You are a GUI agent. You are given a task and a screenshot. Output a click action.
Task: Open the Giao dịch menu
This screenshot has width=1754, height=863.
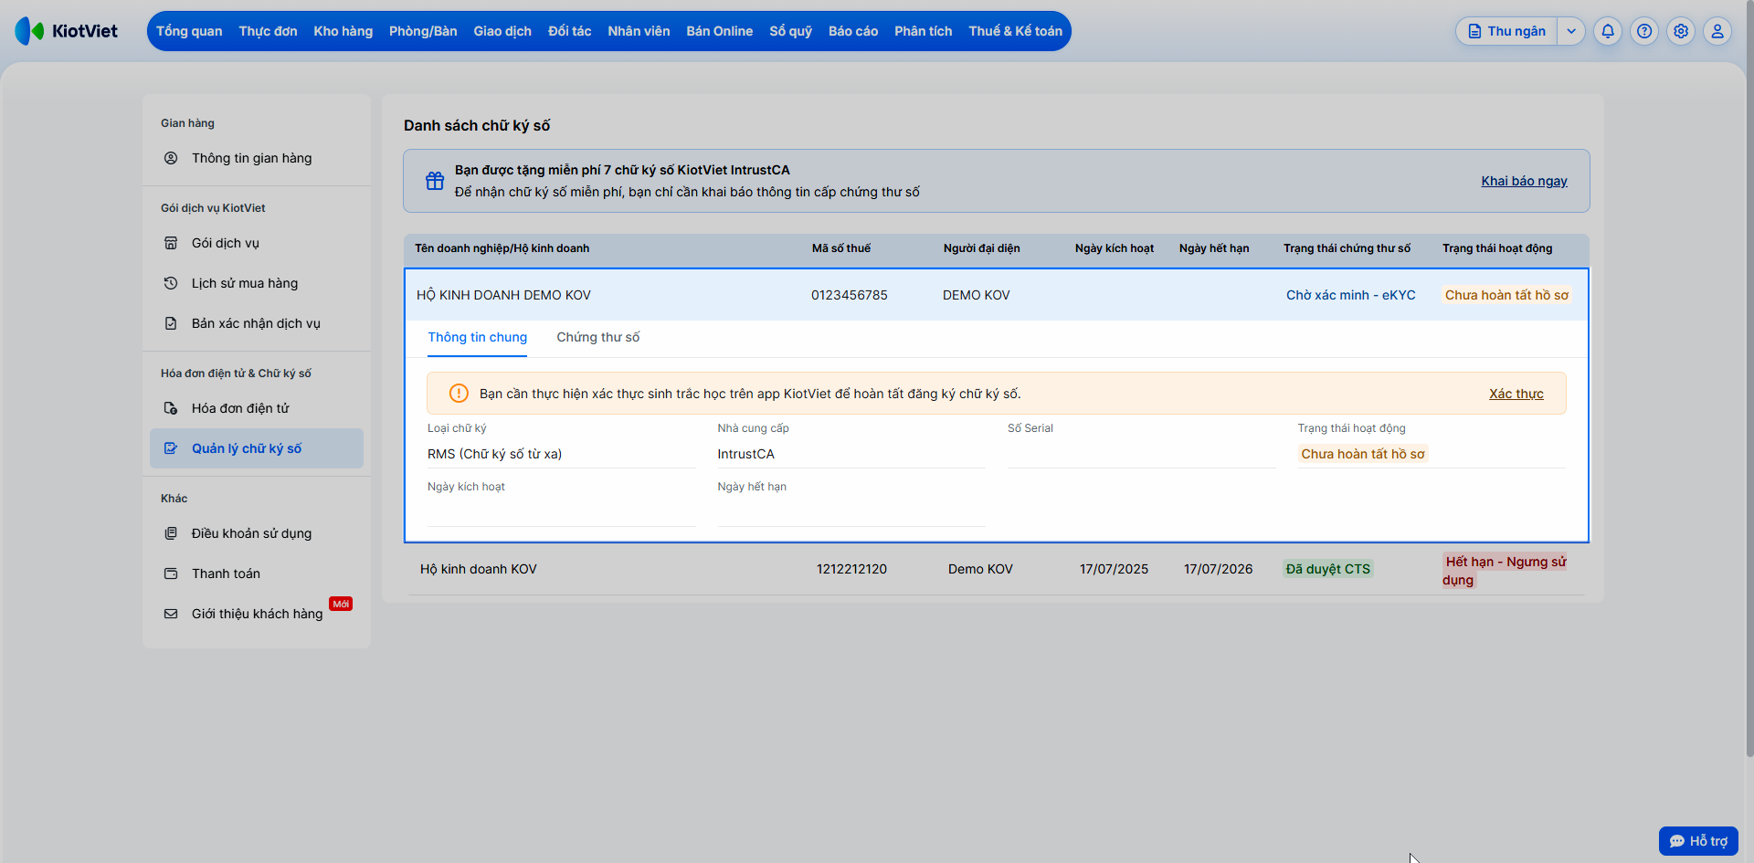[x=502, y=31]
